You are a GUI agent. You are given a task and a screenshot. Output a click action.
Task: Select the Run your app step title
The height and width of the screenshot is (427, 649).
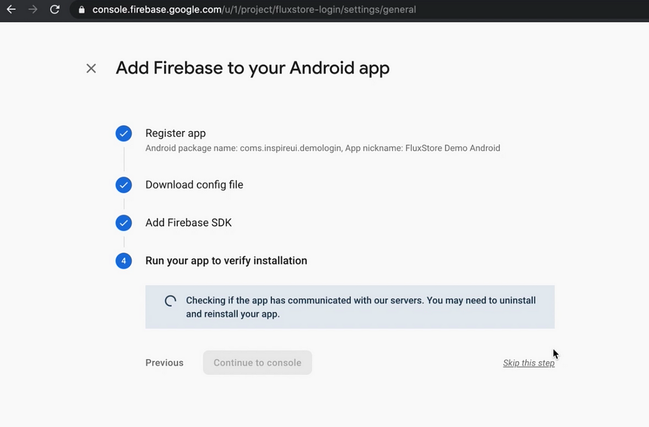tap(226, 261)
